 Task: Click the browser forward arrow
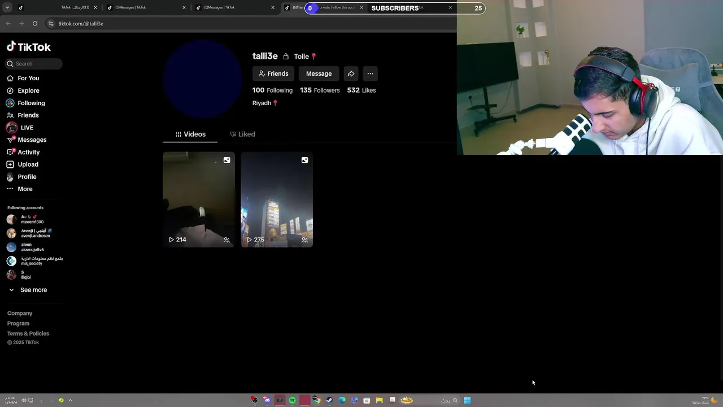click(21, 24)
